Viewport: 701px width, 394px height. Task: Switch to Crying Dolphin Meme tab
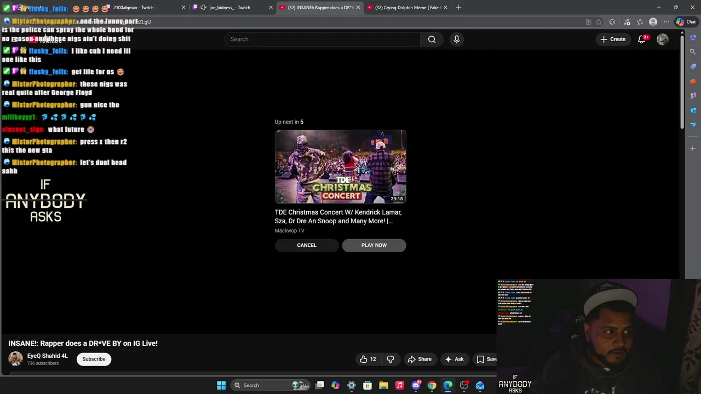(x=407, y=8)
